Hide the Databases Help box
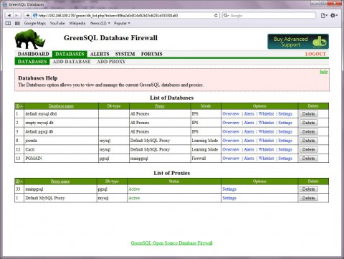Viewport: 344px width, 259px height. [x=324, y=72]
